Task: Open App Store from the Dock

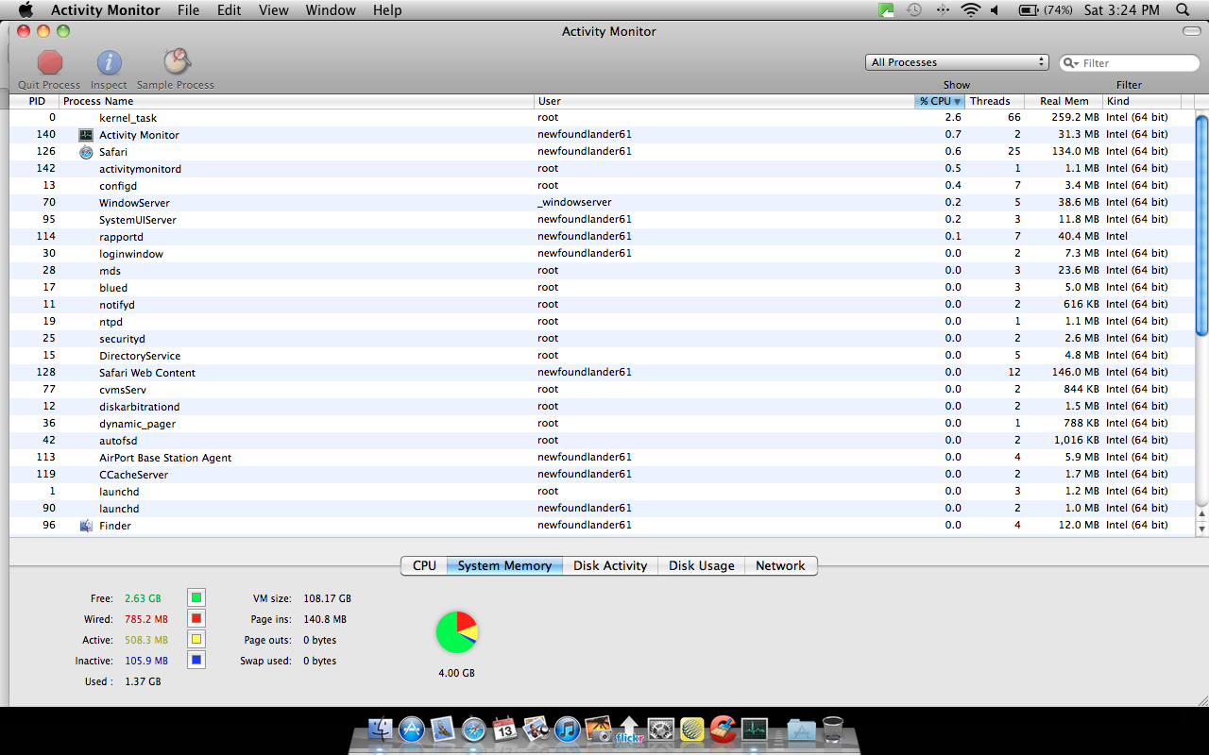Action: click(412, 729)
